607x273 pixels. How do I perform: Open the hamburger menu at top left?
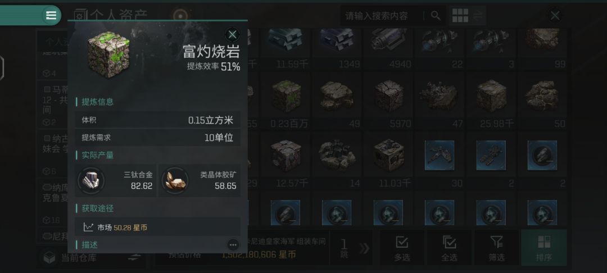click(x=51, y=16)
